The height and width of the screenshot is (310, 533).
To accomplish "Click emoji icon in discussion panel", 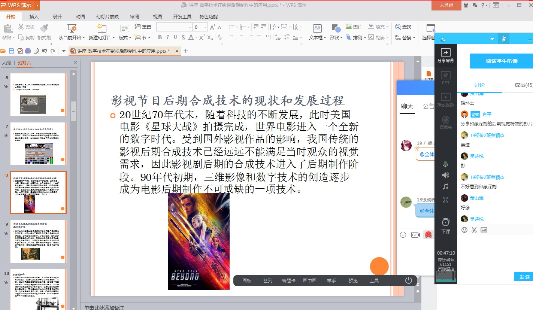I will pos(464,230).
